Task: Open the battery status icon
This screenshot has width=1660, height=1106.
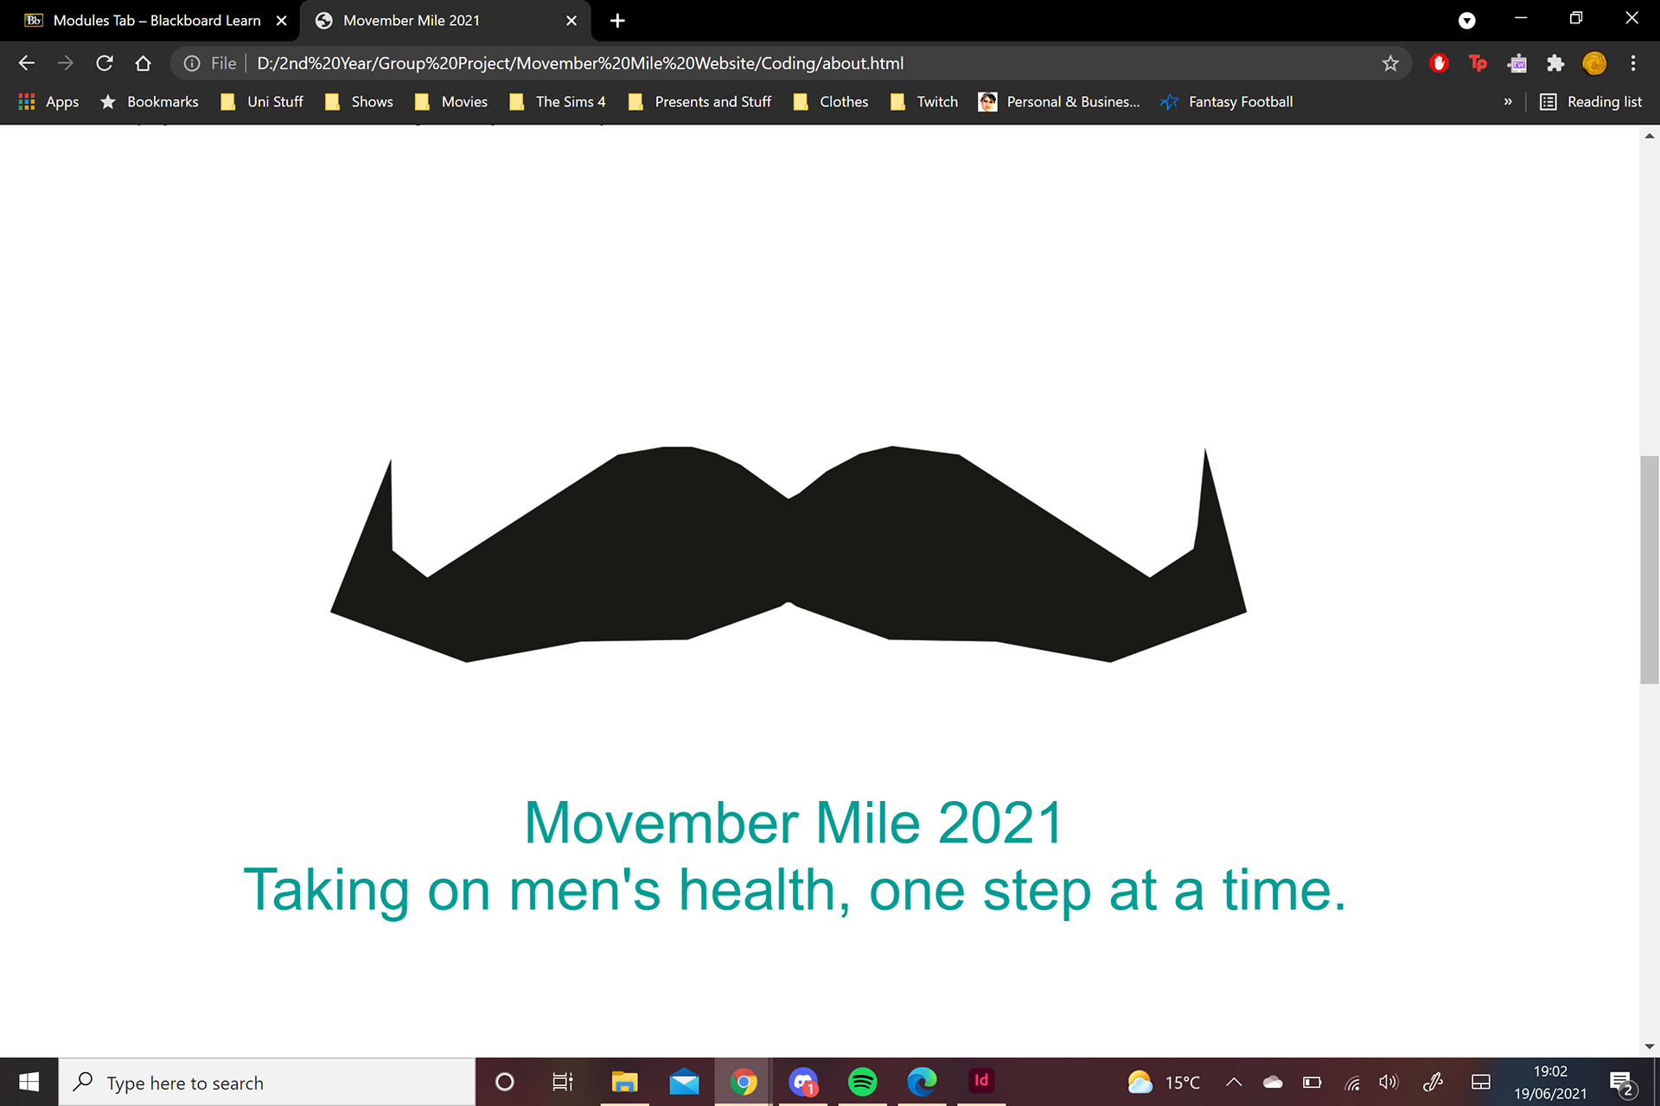Action: [1312, 1082]
